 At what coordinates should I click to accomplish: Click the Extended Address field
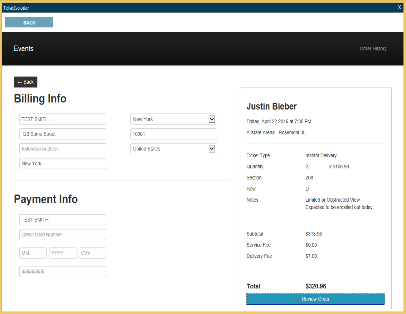click(x=63, y=149)
